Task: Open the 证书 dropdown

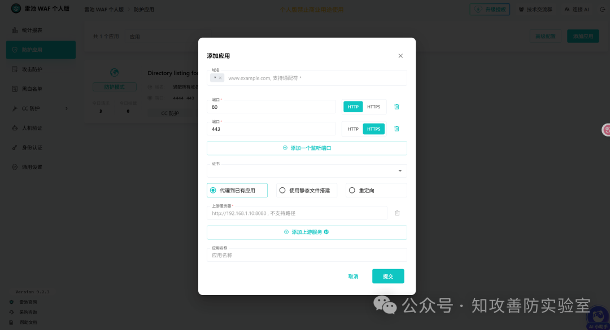Action: [307, 170]
